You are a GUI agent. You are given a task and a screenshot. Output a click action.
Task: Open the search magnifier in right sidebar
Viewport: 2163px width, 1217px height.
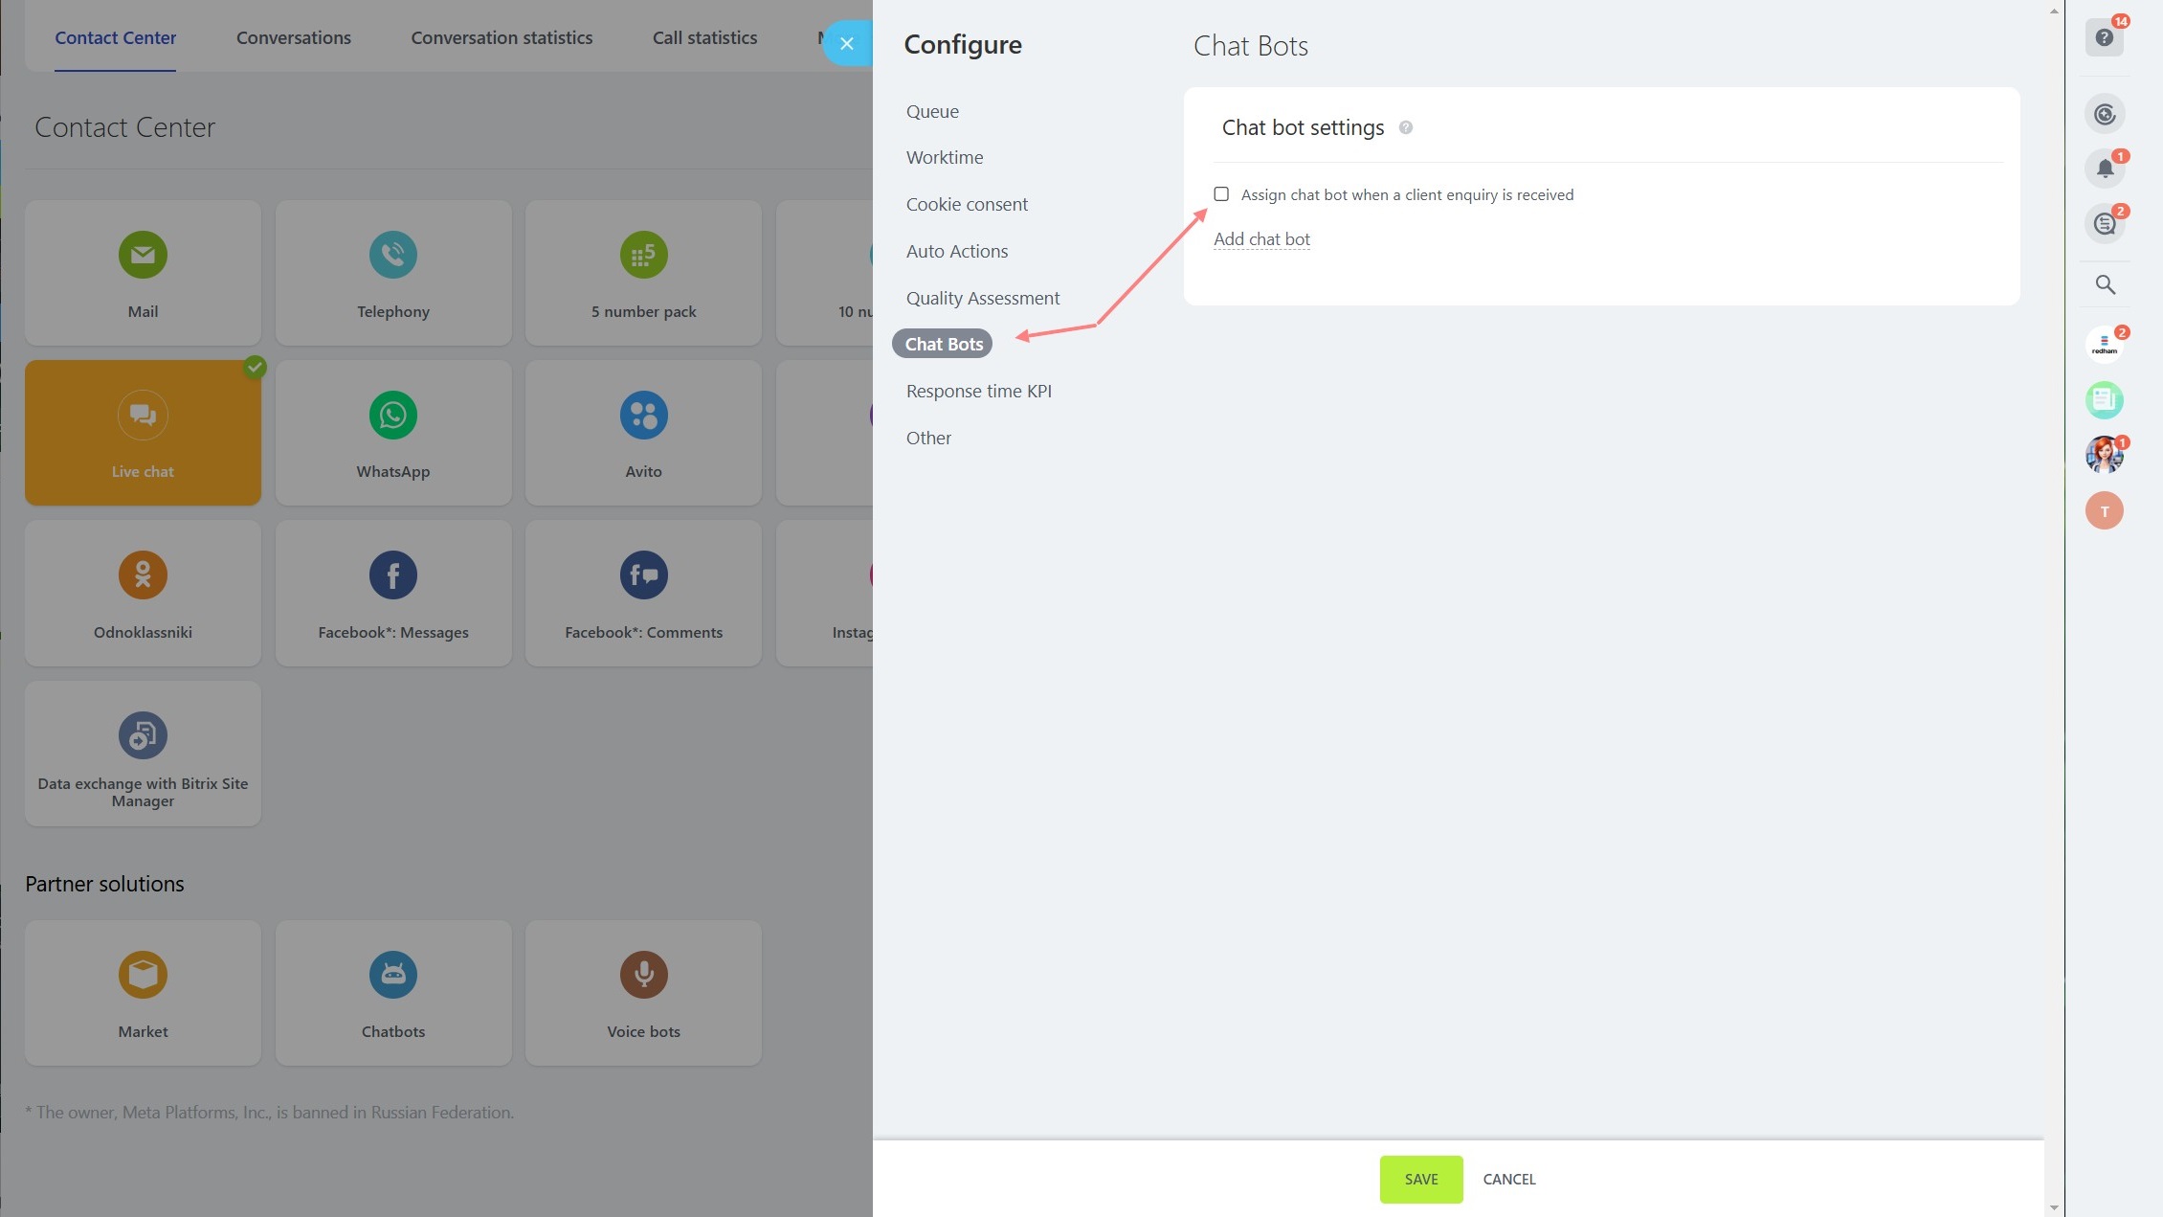point(2105,284)
